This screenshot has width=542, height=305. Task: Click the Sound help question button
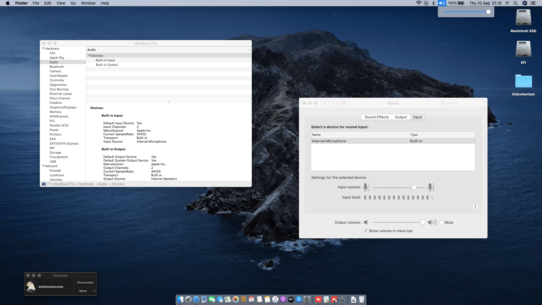click(x=475, y=207)
